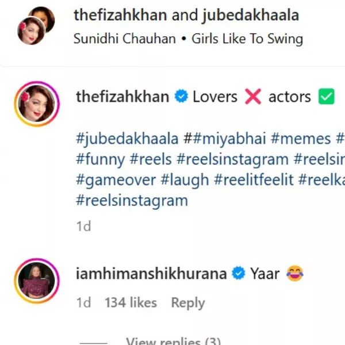Screen dimensions: 345x345
Task: Select the #laugh hashtag
Action: tap(185, 180)
